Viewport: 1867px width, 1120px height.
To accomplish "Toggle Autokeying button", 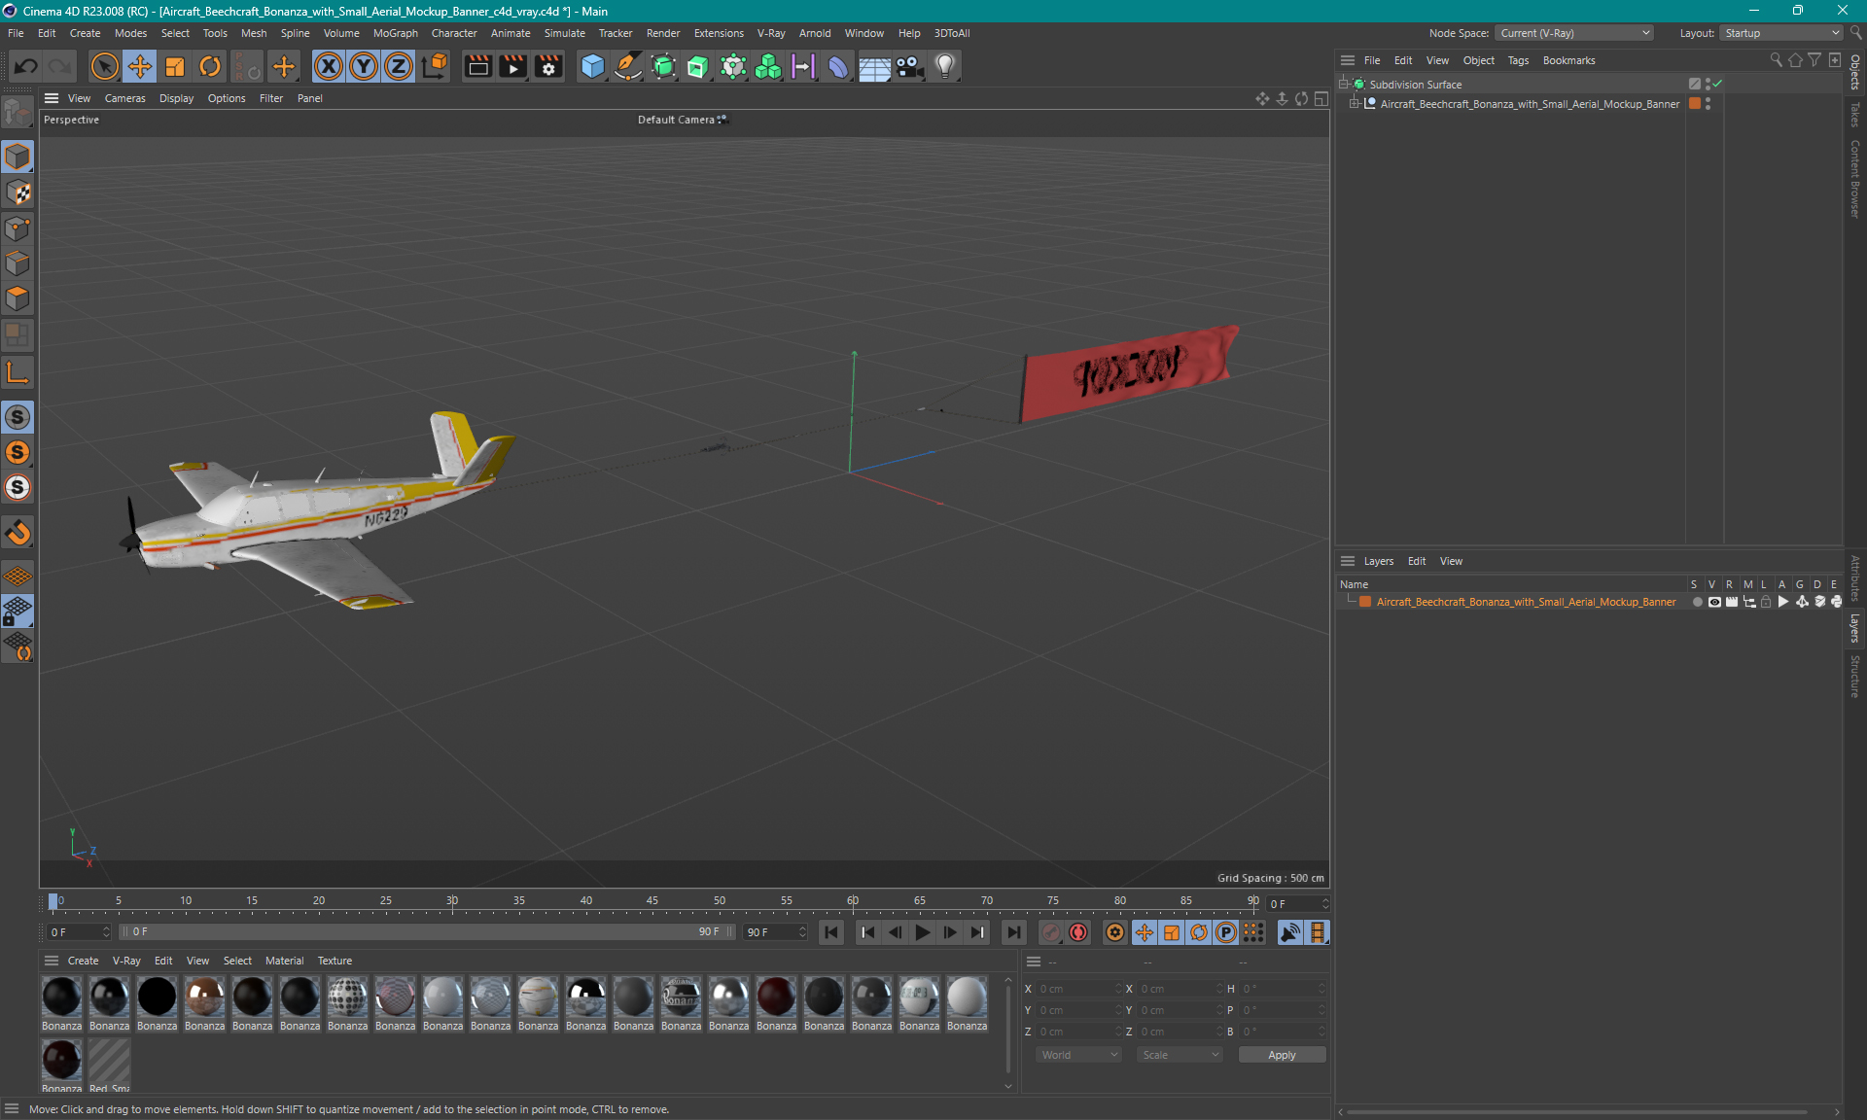I will (1078, 932).
